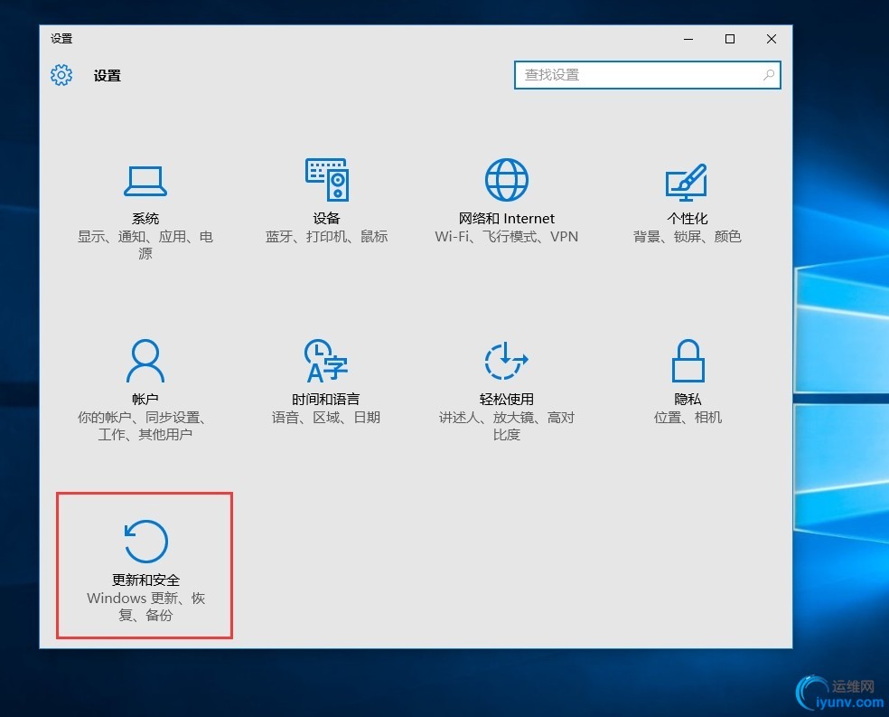Viewport: 889px width, 717px height.
Task: Maximize the 设置 window
Action: point(730,39)
